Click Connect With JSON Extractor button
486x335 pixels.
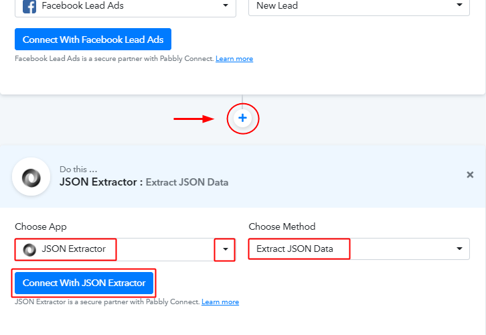pyautogui.click(x=84, y=283)
